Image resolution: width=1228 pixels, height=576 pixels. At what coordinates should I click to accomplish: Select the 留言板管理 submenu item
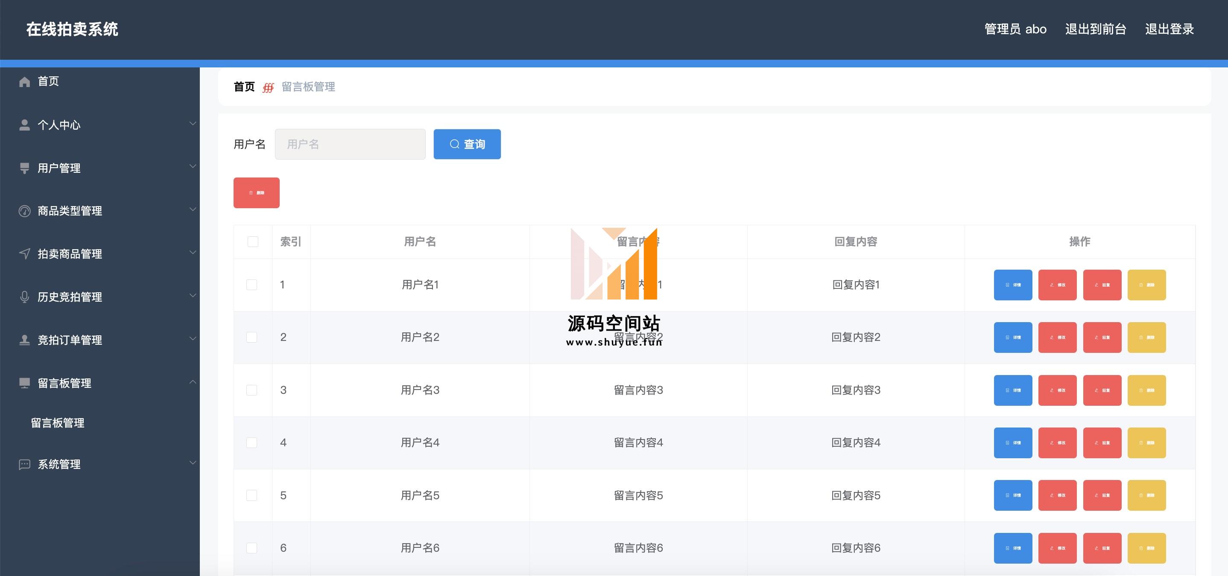58,423
